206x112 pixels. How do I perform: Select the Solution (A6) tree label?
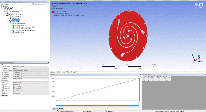coord(16,22)
